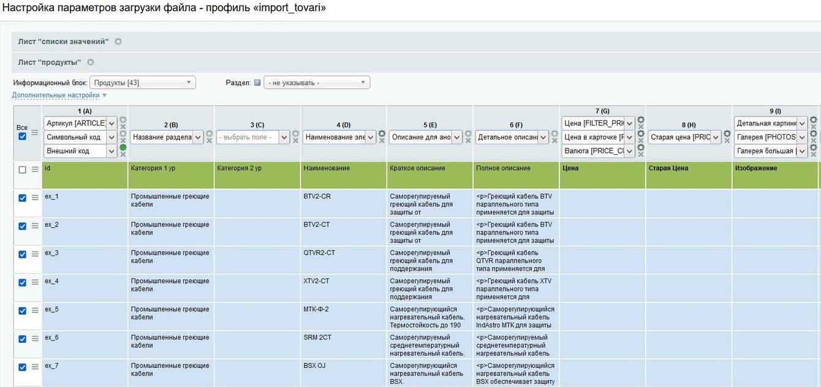Open the Информационный блок dropdown
Screen dimensions: 821x387
point(142,83)
